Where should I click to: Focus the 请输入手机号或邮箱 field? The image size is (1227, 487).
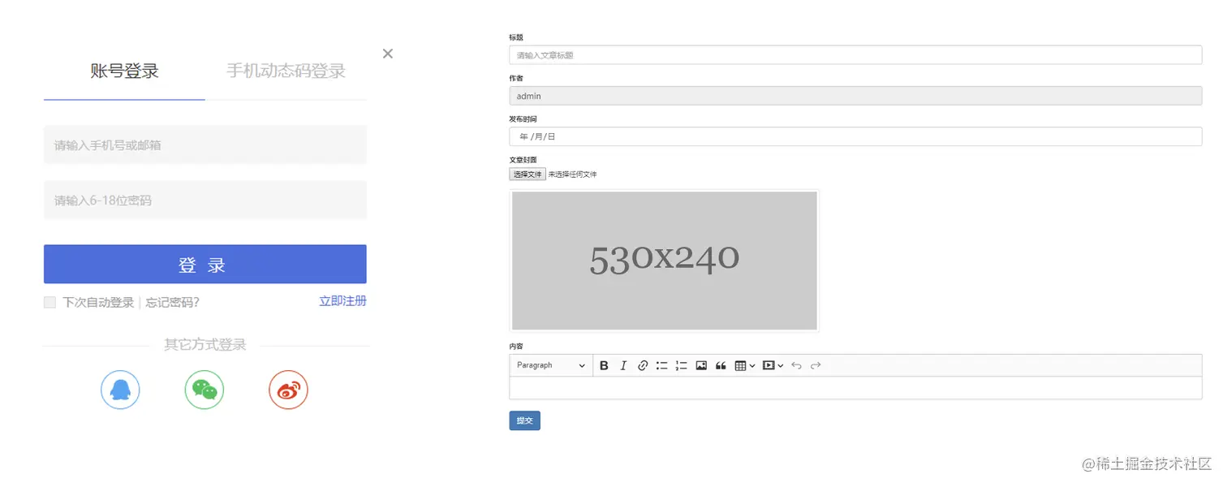205,144
